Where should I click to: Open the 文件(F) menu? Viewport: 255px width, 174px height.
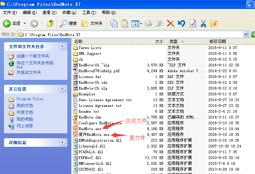[x=10, y=13]
